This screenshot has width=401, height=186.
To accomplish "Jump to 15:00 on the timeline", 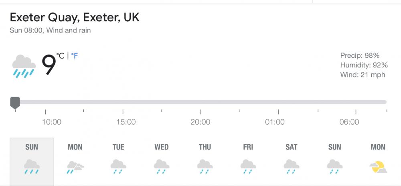I will [126, 122].
